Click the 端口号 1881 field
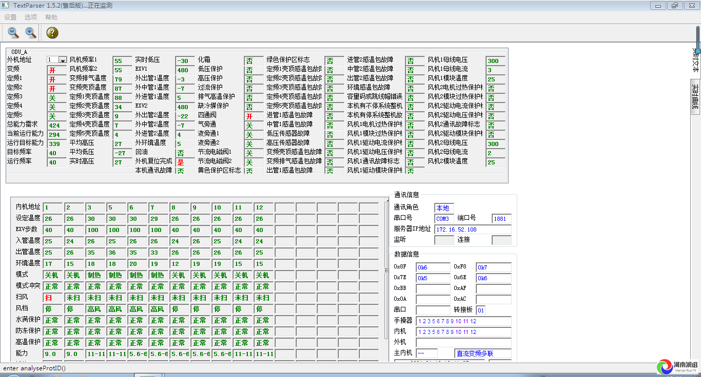Viewport: 701px width, 377px height. (x=501, y=219)
